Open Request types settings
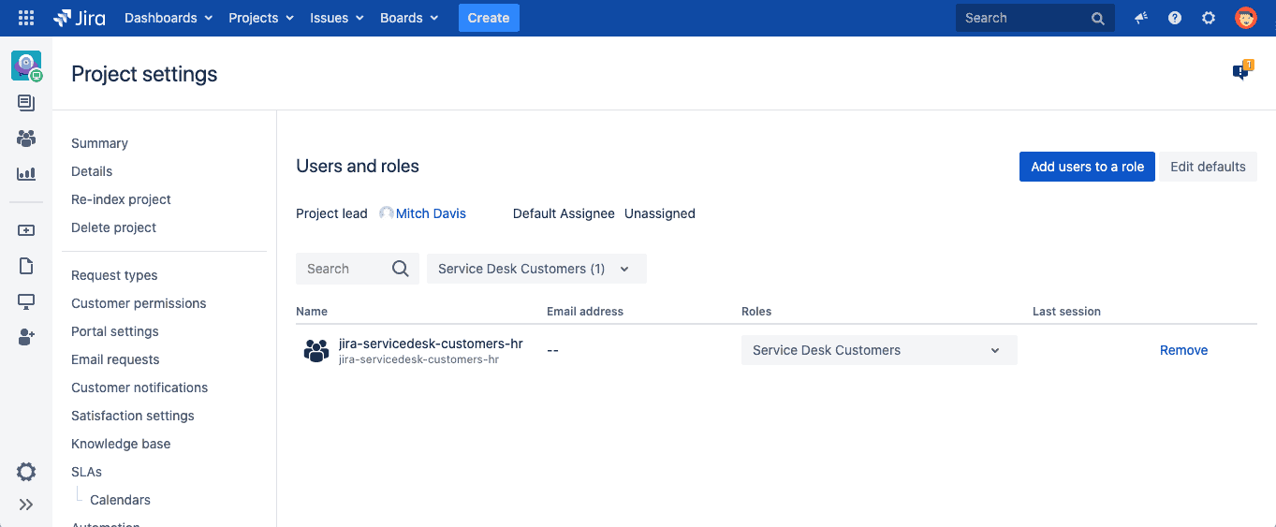This screenshot has width=1276, height=527. 114,275
